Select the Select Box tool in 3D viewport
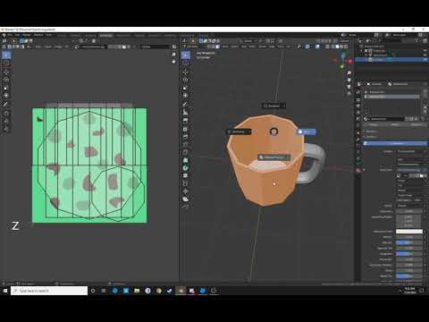This screenshot has width=429, height=322. coord(185,55)
